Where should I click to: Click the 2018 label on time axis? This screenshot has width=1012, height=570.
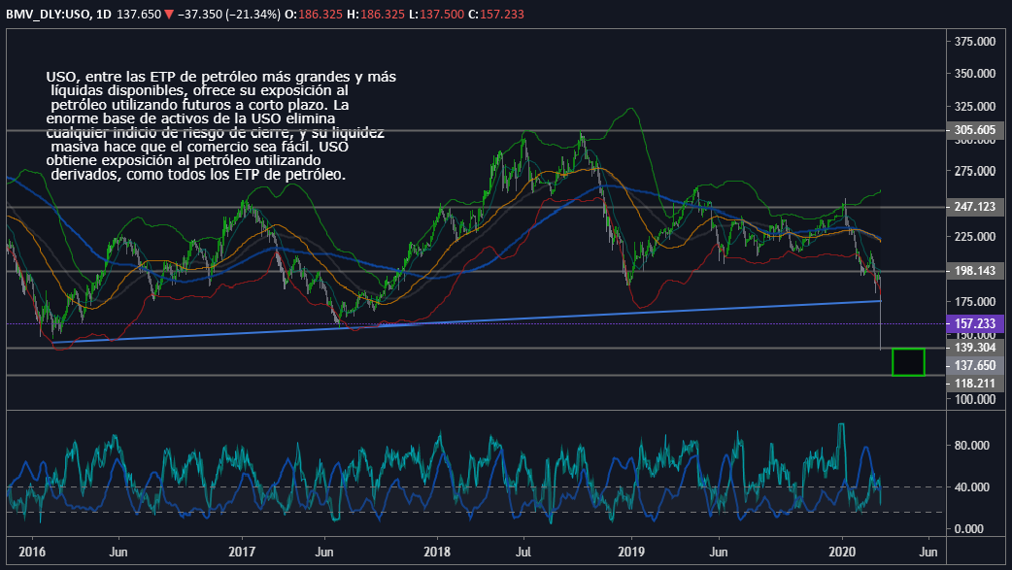(x=436, y=549)
